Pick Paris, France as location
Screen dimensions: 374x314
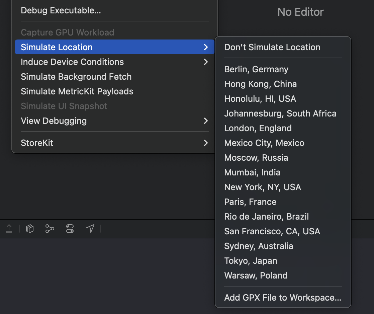283,202
